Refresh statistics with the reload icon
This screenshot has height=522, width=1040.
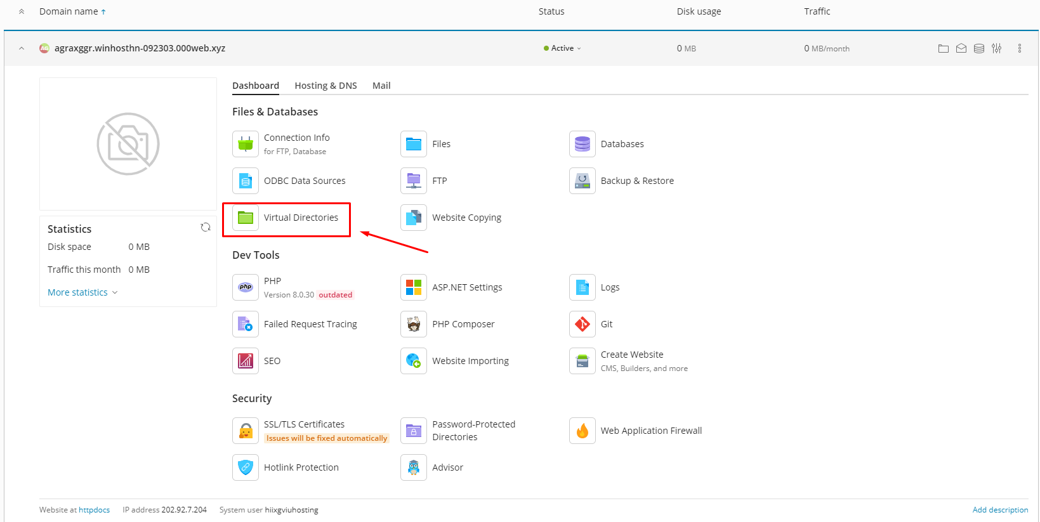coord(206,227)
